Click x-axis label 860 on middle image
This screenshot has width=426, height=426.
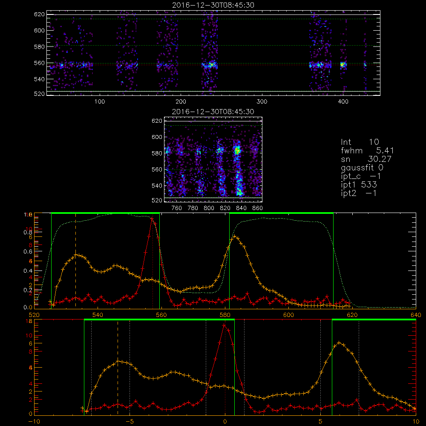coord(257,208)
